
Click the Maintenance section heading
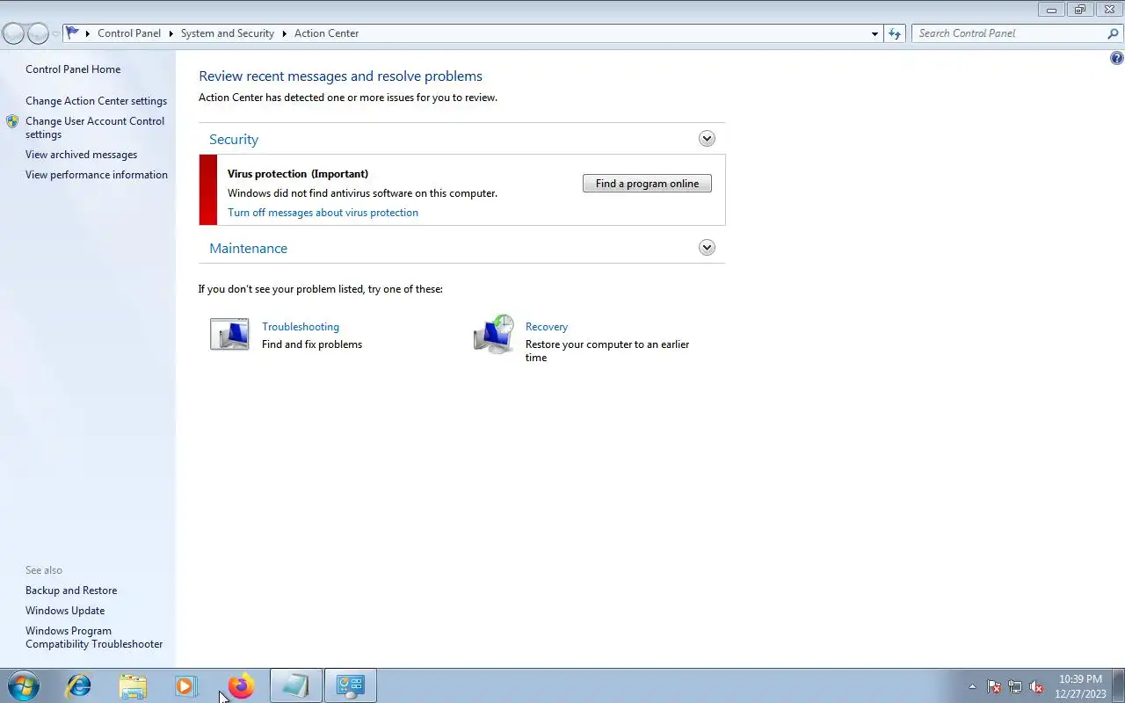[248, 248]
